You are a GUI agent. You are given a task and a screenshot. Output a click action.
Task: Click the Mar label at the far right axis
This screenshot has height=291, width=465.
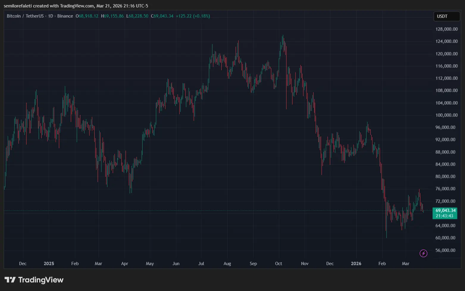tap(405, 264)
